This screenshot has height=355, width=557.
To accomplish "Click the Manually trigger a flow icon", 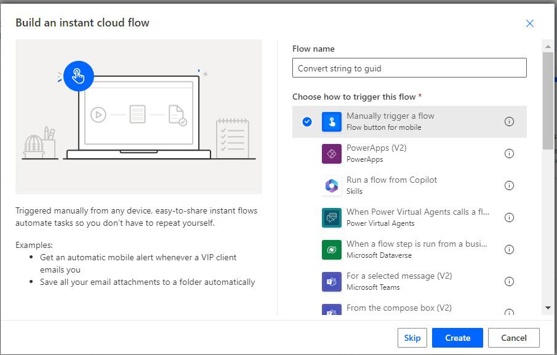I will pos(331,122).
